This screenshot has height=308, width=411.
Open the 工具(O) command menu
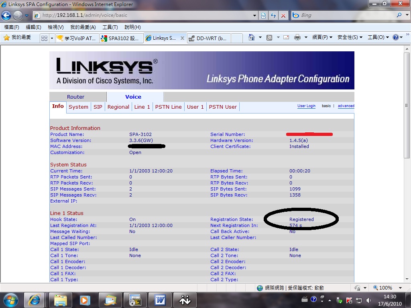click(x=378, y=37)
